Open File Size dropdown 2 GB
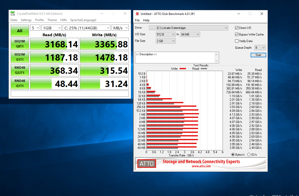 (166, 41)
